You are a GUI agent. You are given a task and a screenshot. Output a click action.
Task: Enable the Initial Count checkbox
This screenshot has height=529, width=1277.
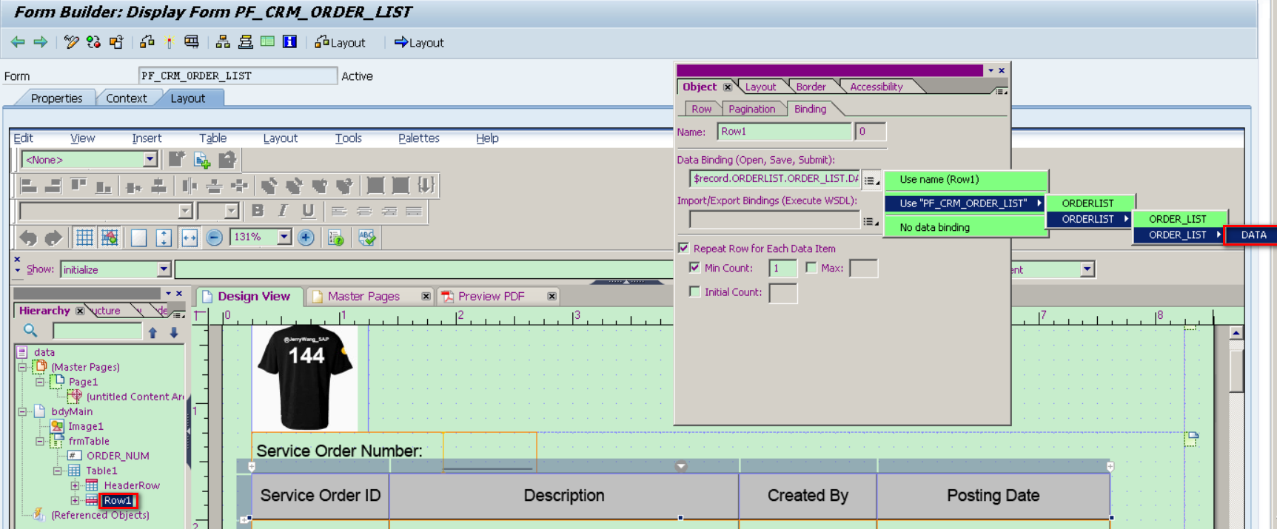(694, 292)
